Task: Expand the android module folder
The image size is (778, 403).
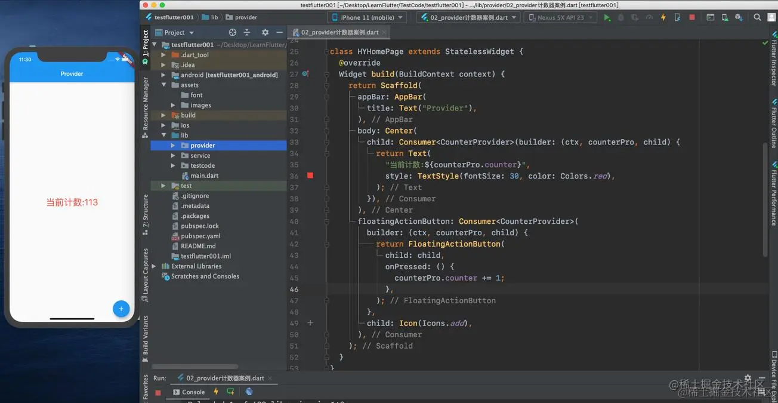Action: point(163,75)
